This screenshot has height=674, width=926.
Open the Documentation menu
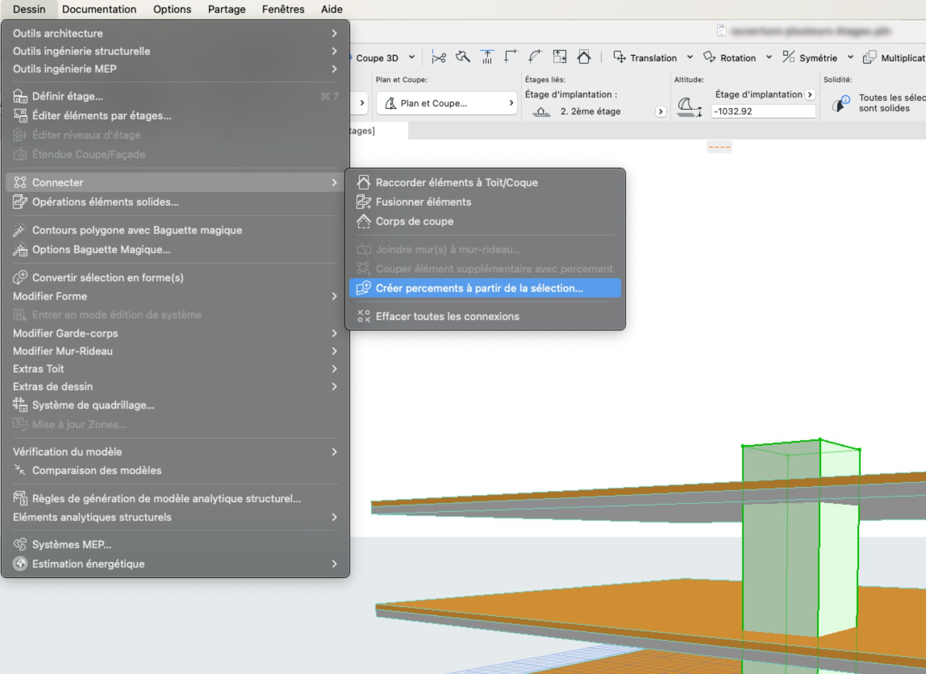pyautogui.click(x=99, y=9)
